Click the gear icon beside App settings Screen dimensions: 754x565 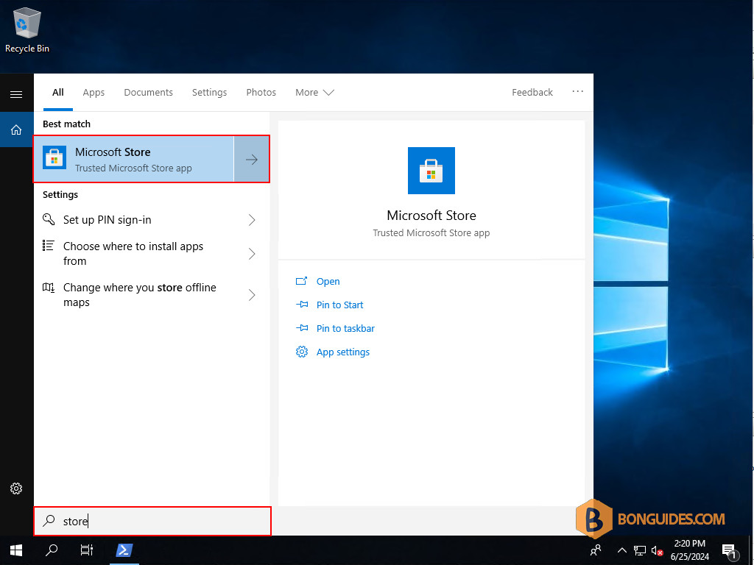pos(301,352)
